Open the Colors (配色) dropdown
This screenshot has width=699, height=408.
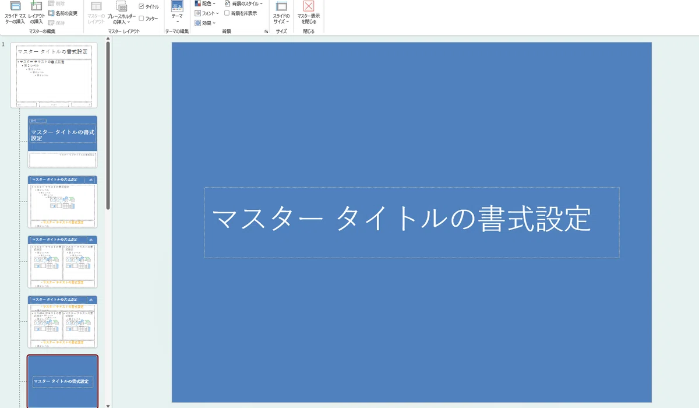click(205, 3)
